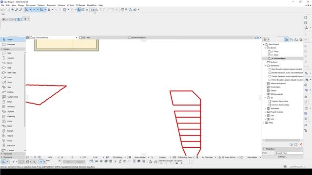Open the Document menu
This screenshot has width=312, height=175.
(x=31, y=5)
